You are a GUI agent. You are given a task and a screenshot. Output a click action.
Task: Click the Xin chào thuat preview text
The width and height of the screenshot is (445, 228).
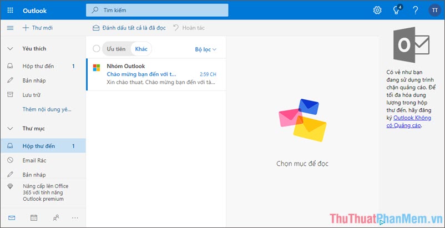click(x=161, y=83)
